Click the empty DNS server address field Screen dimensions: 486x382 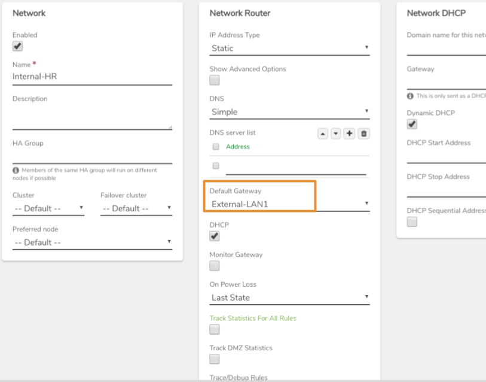pos(296,168)
